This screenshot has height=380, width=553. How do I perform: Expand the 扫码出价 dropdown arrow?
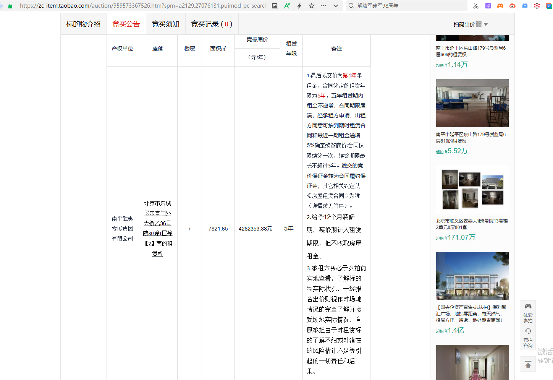[x=486, y=24]
